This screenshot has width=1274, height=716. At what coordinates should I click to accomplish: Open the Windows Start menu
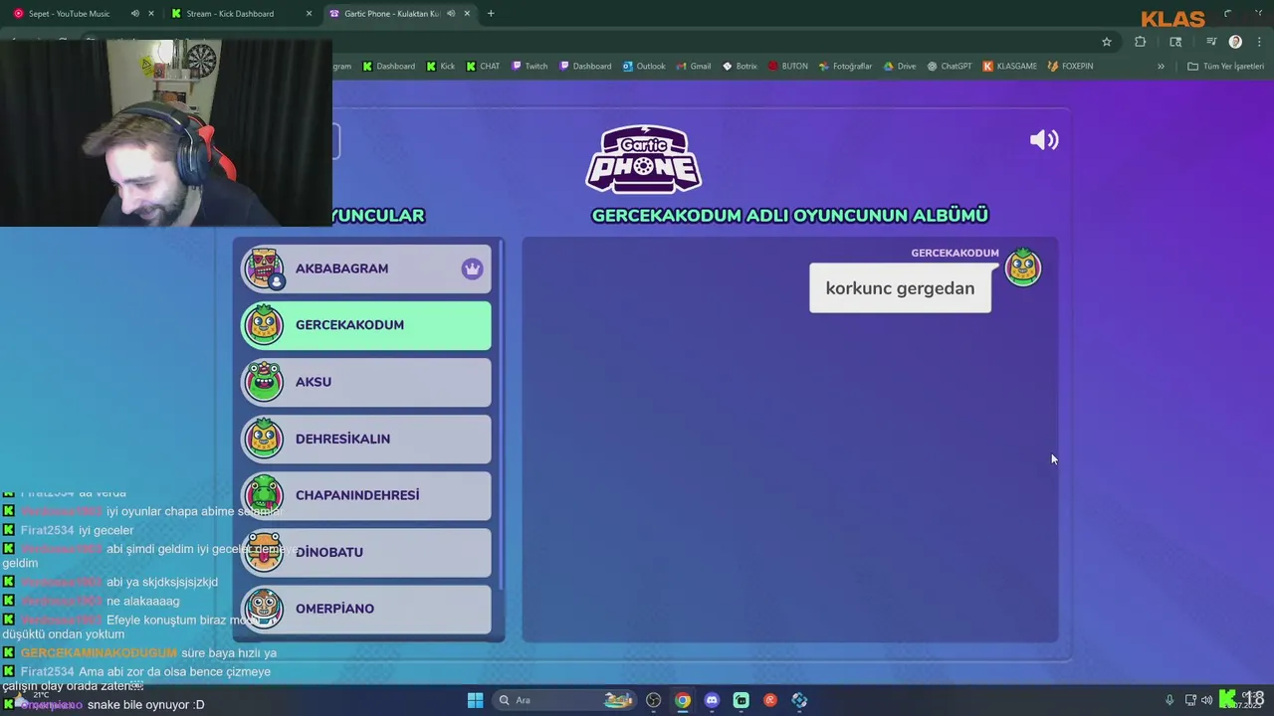(x=475, y=700)
